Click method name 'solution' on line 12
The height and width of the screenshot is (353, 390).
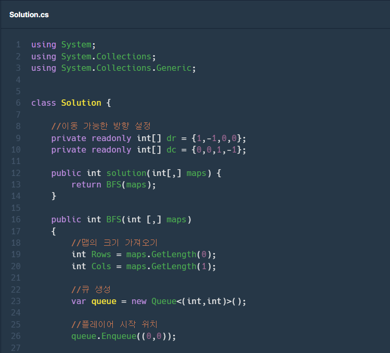(126, 173)
